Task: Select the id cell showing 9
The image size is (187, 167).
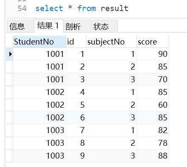Action: pos(76,156)
